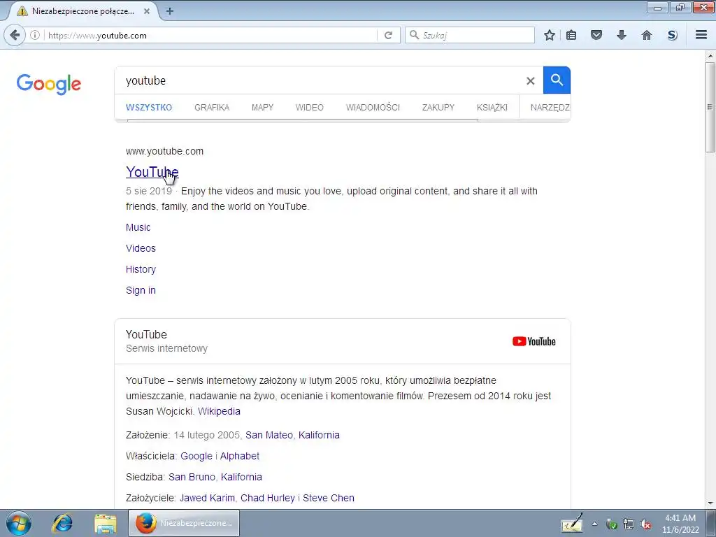Select the Niezabezpieczone połączenie browser tab
This screenshot has width=716, height=537.
[83, 11]
